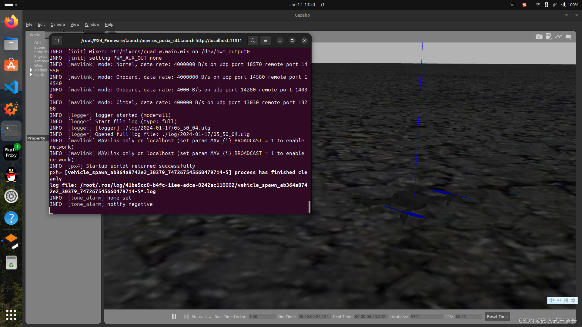The height and width of the screenshot is (327, 582).
Task: Click the video camera record icon
Action: click(x=568, y=37)
